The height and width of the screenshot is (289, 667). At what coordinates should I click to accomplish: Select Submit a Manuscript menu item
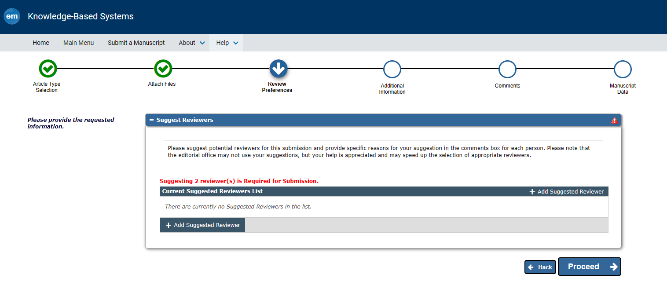(136, 43)
